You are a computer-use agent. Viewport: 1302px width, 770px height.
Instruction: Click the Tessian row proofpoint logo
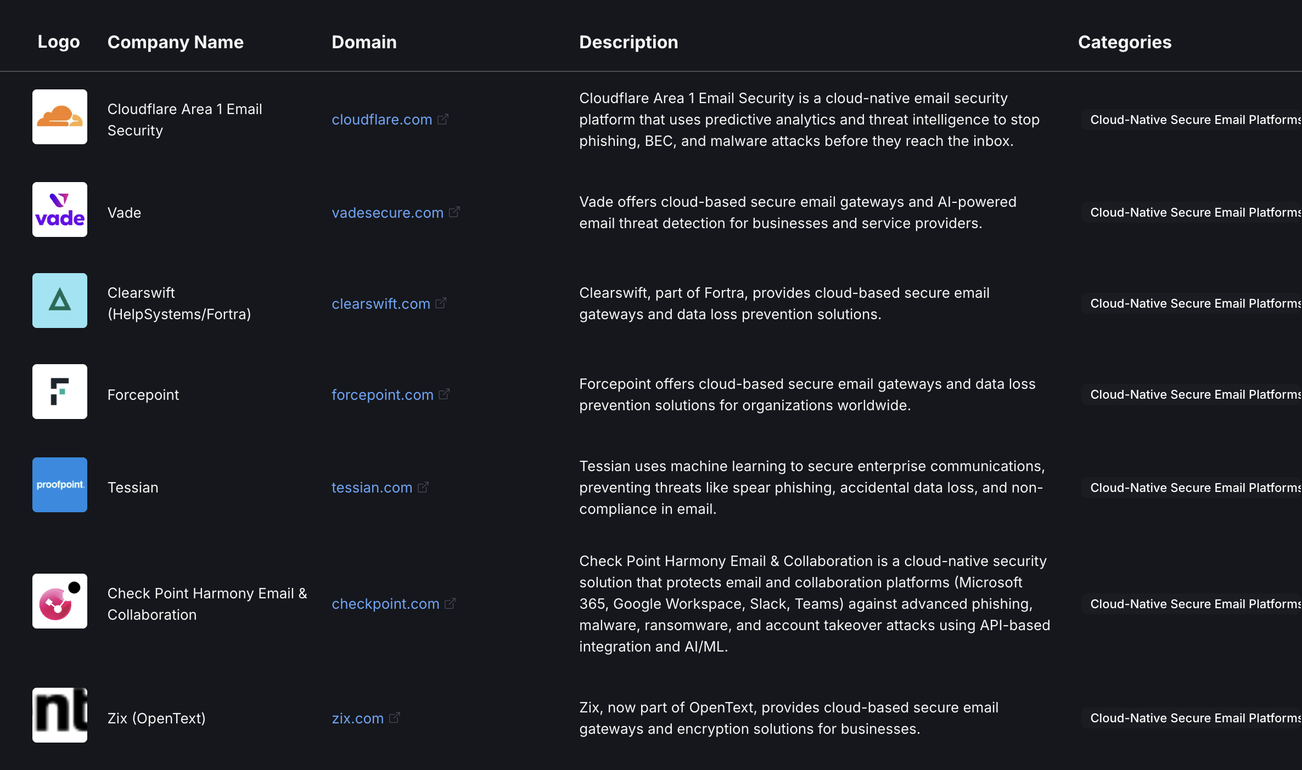coord(60,485)
